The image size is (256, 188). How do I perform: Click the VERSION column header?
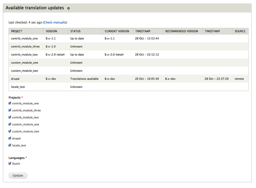(x=51, y=31)
